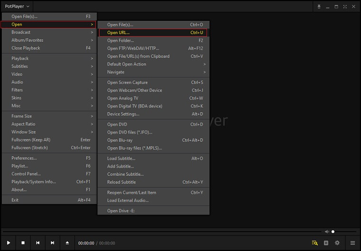Click the chapter/bookmark panel icon
This screenshot has height=251, width=361.
326,243
